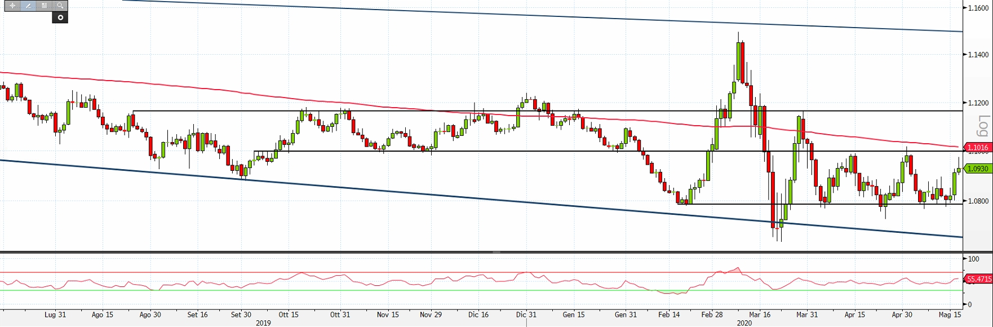The width and height of the screenshot is (993, 327).
Task: Click the Gen 15 date label
Action: click(574, 315)
